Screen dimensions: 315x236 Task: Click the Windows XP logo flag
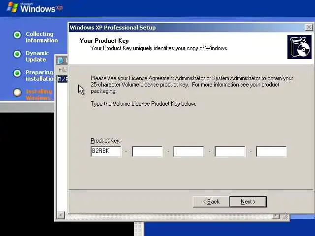12,7
